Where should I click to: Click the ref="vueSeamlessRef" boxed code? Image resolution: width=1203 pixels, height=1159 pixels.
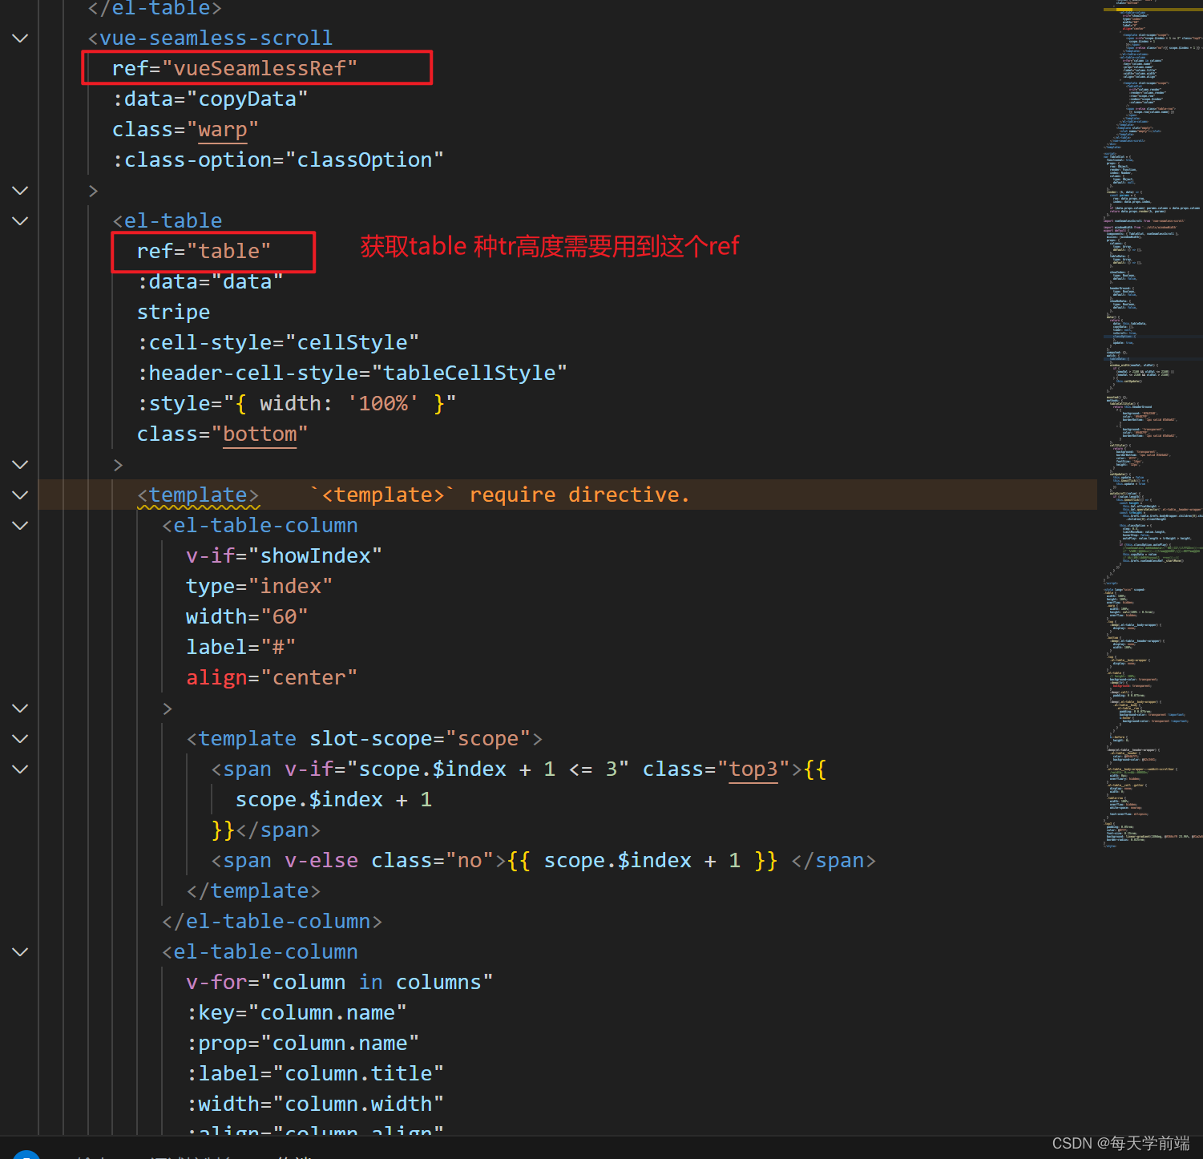pyautogui.click(x=233, y=68)
